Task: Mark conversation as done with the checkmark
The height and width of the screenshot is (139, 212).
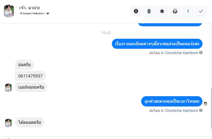Action: tap(201, 11)
